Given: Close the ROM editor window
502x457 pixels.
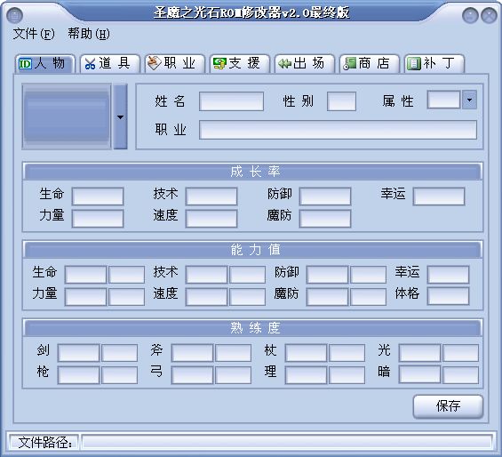Looking at the screenshot, I should coord(490,15).
